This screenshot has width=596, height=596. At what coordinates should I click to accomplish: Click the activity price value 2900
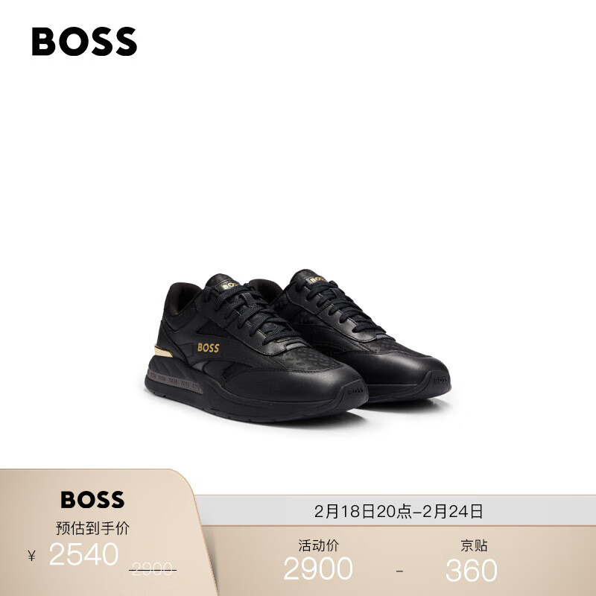click(x=318, y=568)
